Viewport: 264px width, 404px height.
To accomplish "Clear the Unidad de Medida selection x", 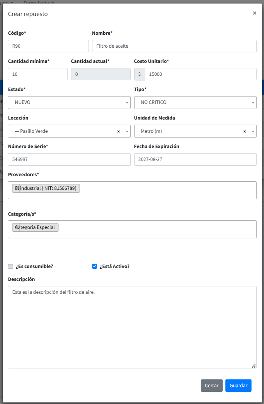I will [245, 132].
